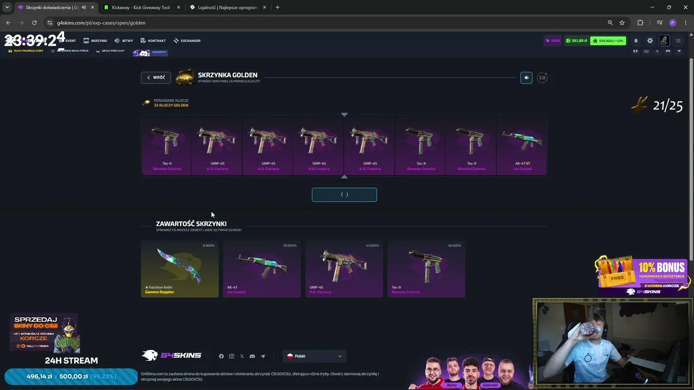The image size is (694, 390).
Task: Open the G4Skins Facebook page icon
Action: pos(221,356)
